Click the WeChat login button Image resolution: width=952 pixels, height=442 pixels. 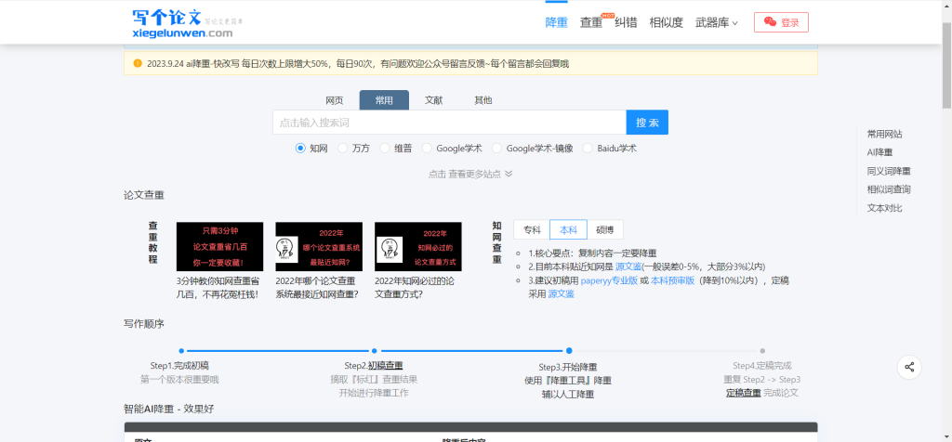[780, 22]
